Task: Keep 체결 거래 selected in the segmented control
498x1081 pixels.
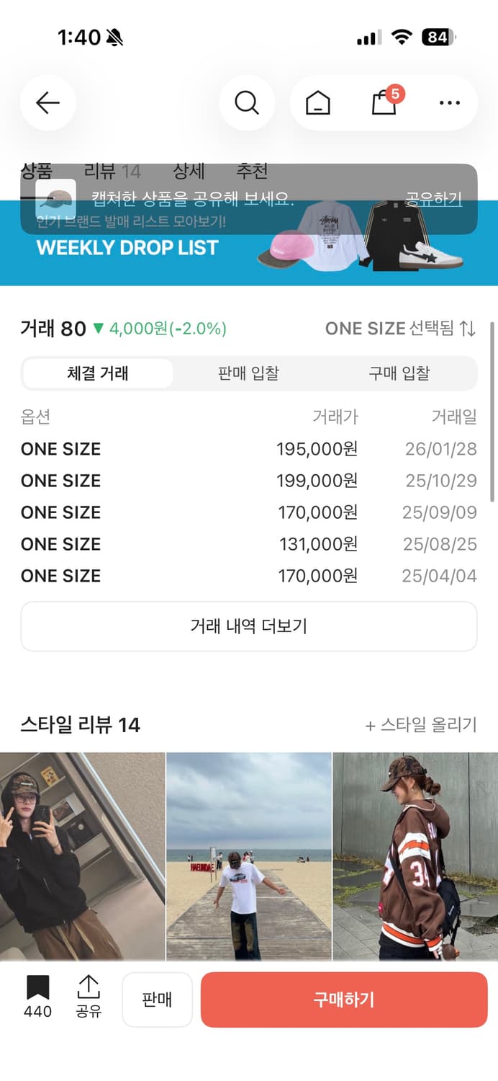Action: pyautogui.click(x=99, y=373)
